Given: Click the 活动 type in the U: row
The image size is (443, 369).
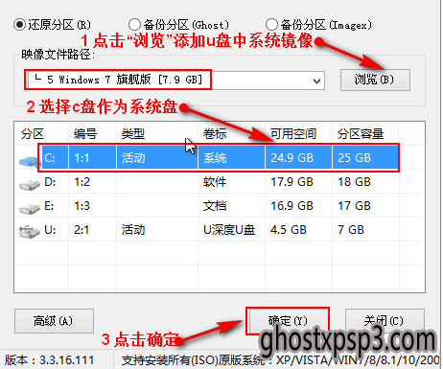Looking at the screenshot, I should point(133,230).
